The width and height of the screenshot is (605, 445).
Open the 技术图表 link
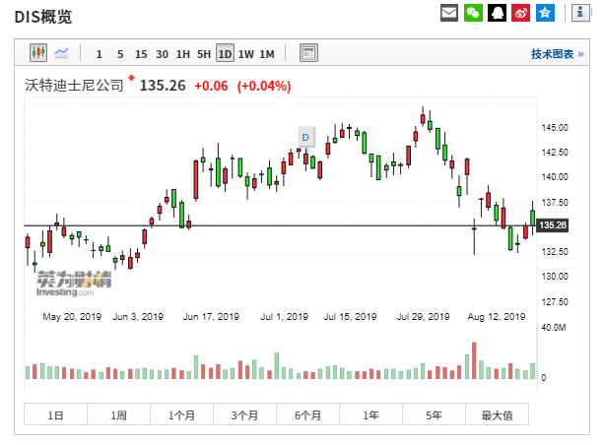pyautogui.click(x=557, y=54)
